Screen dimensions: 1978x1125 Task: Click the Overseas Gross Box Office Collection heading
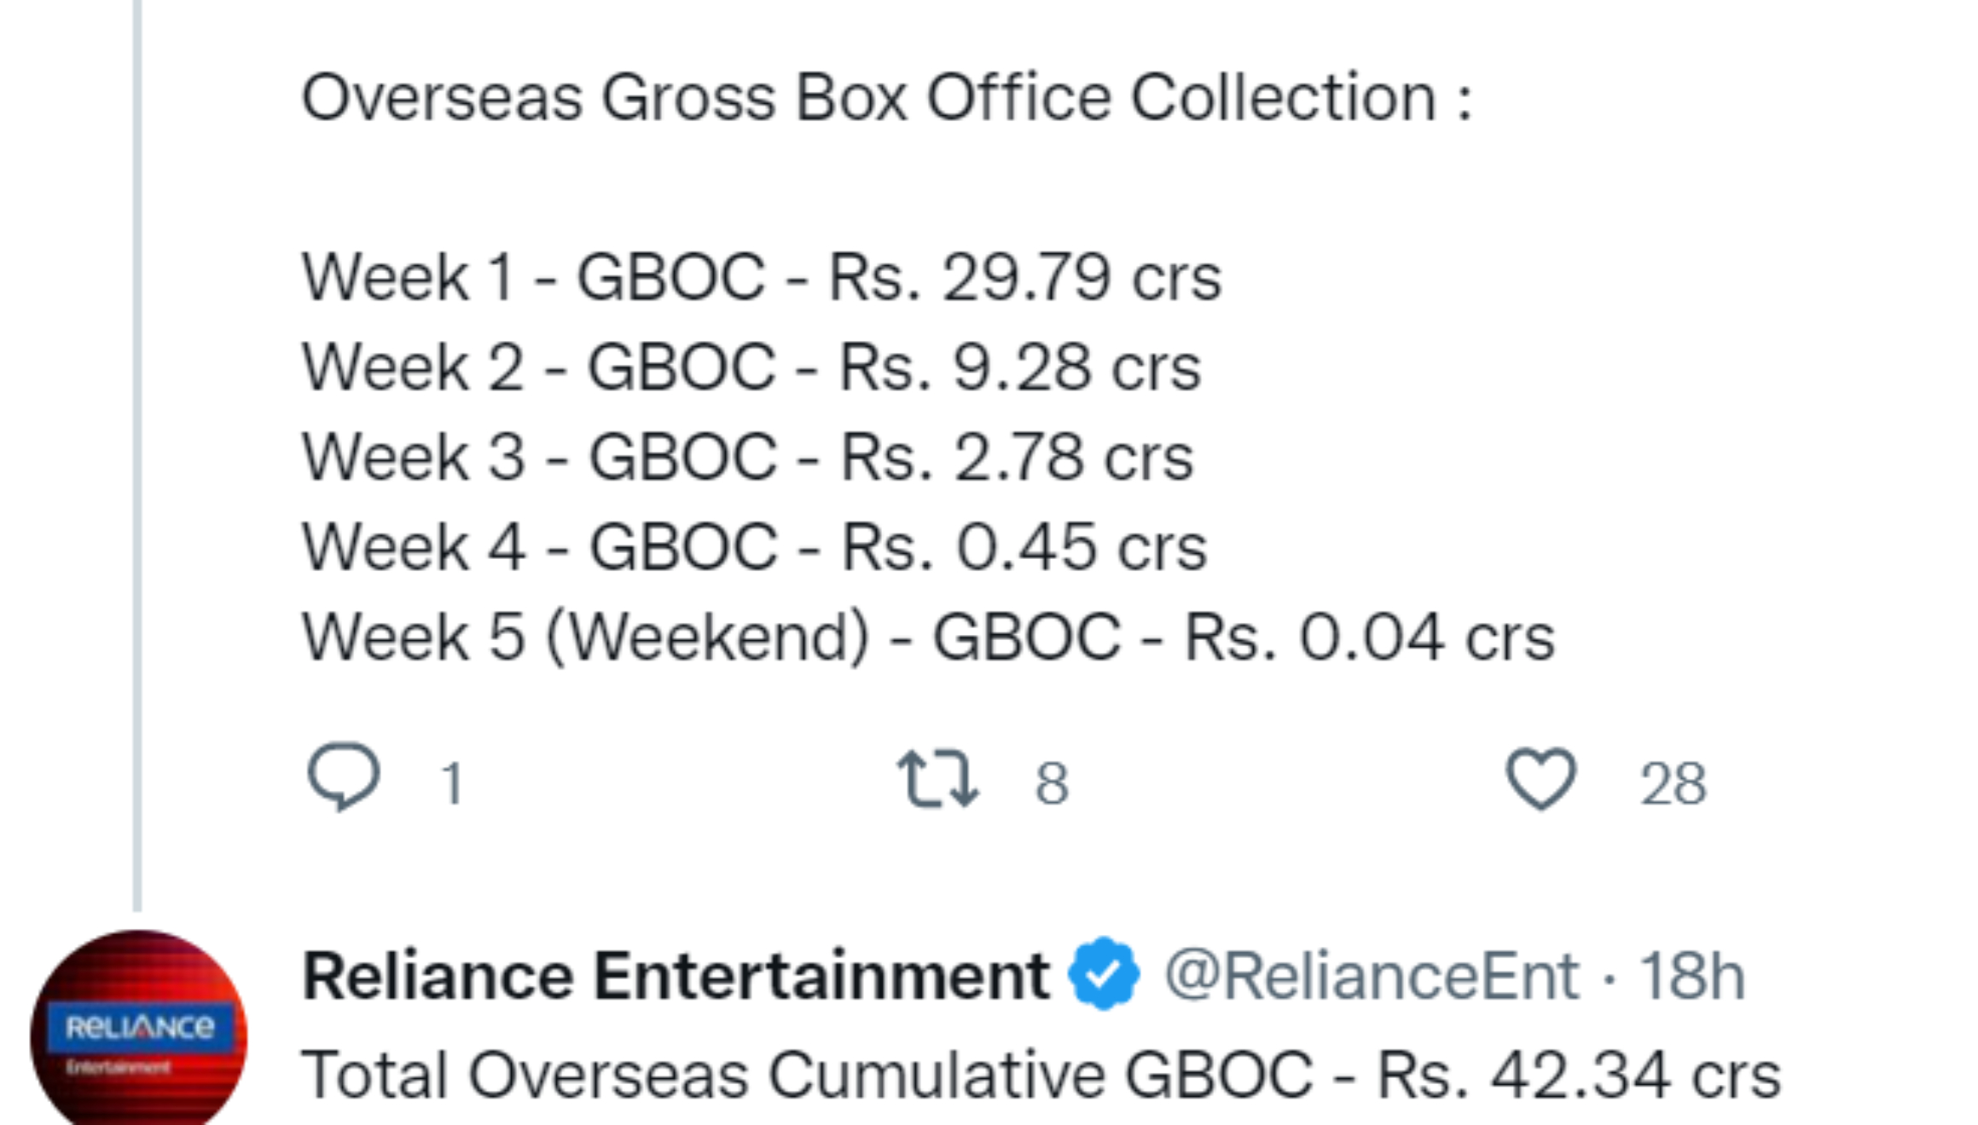[887, 97]
